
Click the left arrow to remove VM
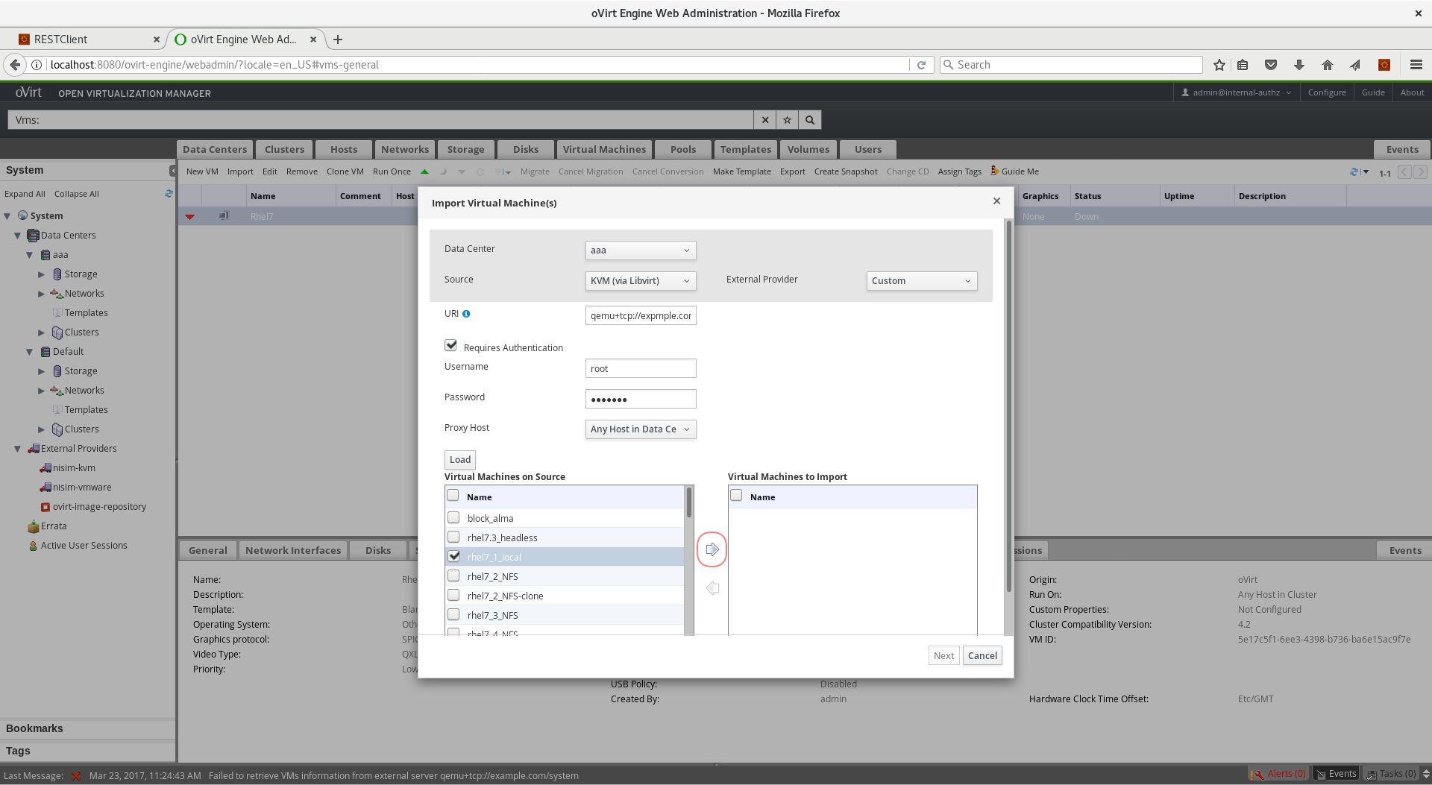(712, 588)
